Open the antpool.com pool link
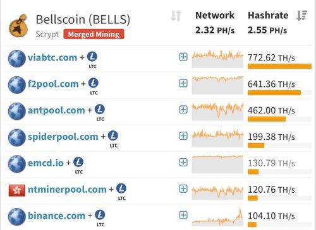 tap(56, 110)
